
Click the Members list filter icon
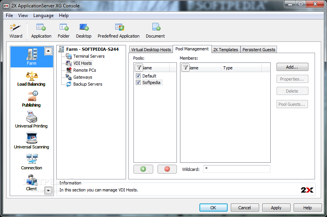tap(185, 68)
